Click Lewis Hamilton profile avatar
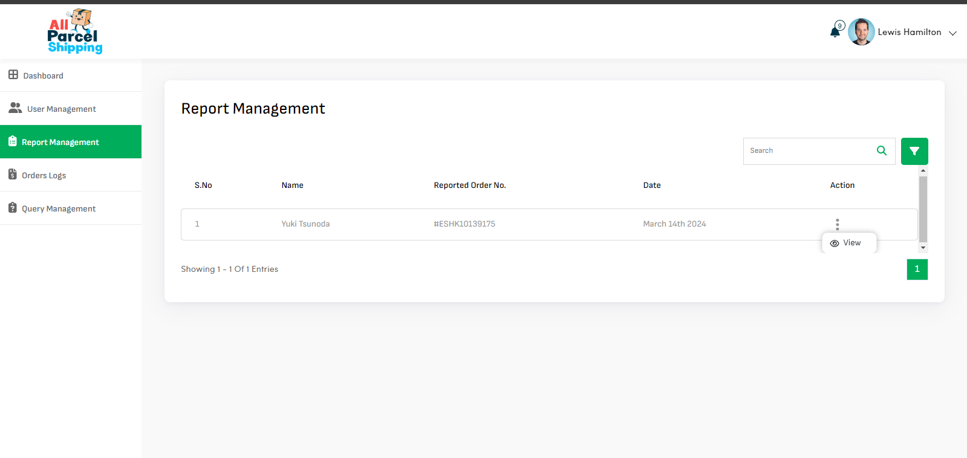Screen dimensions: 967x458 [x=861, y=32]
